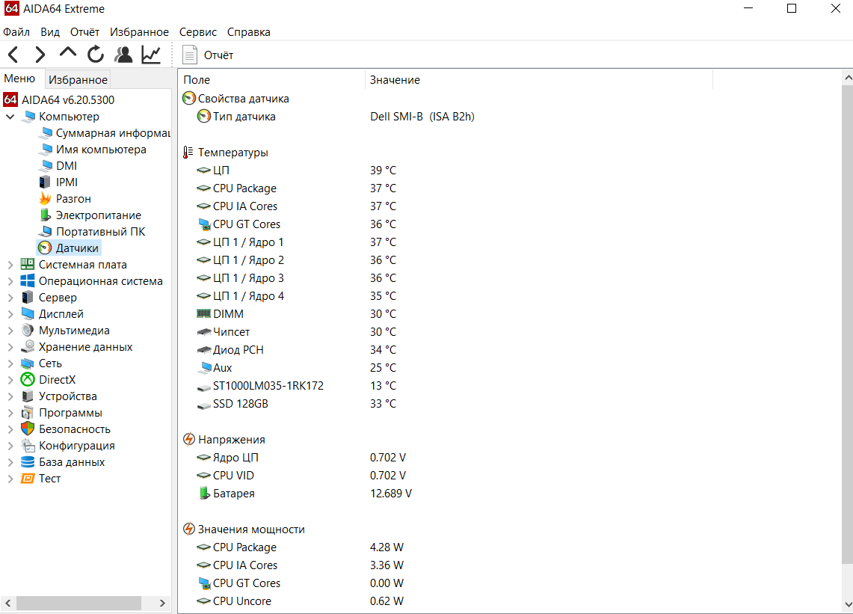
Task: Expand the Сервер node
Action: 10,298
